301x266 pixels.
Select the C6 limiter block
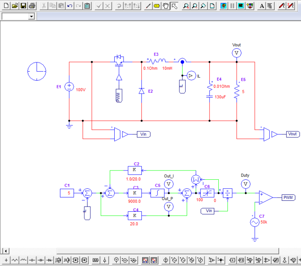207,193
